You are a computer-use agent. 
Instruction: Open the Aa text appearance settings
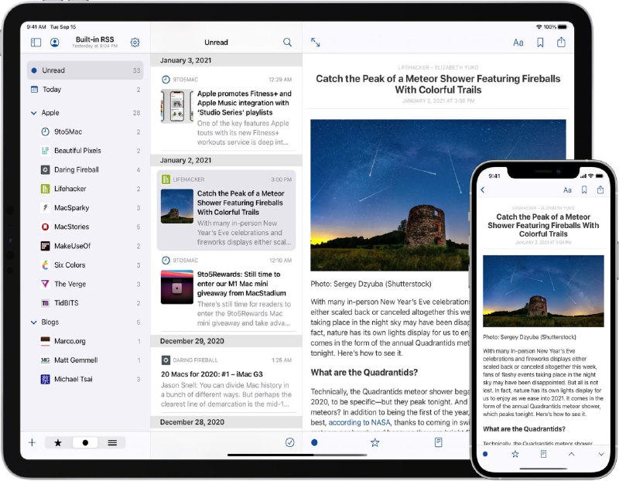pos(518,43)
